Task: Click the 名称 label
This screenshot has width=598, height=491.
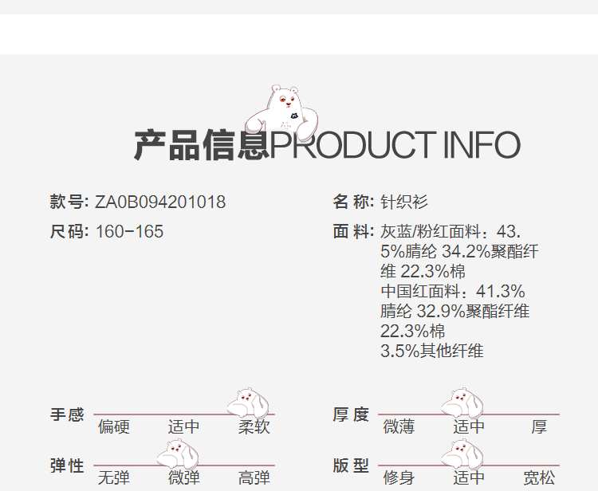Action: pos(353,202)
